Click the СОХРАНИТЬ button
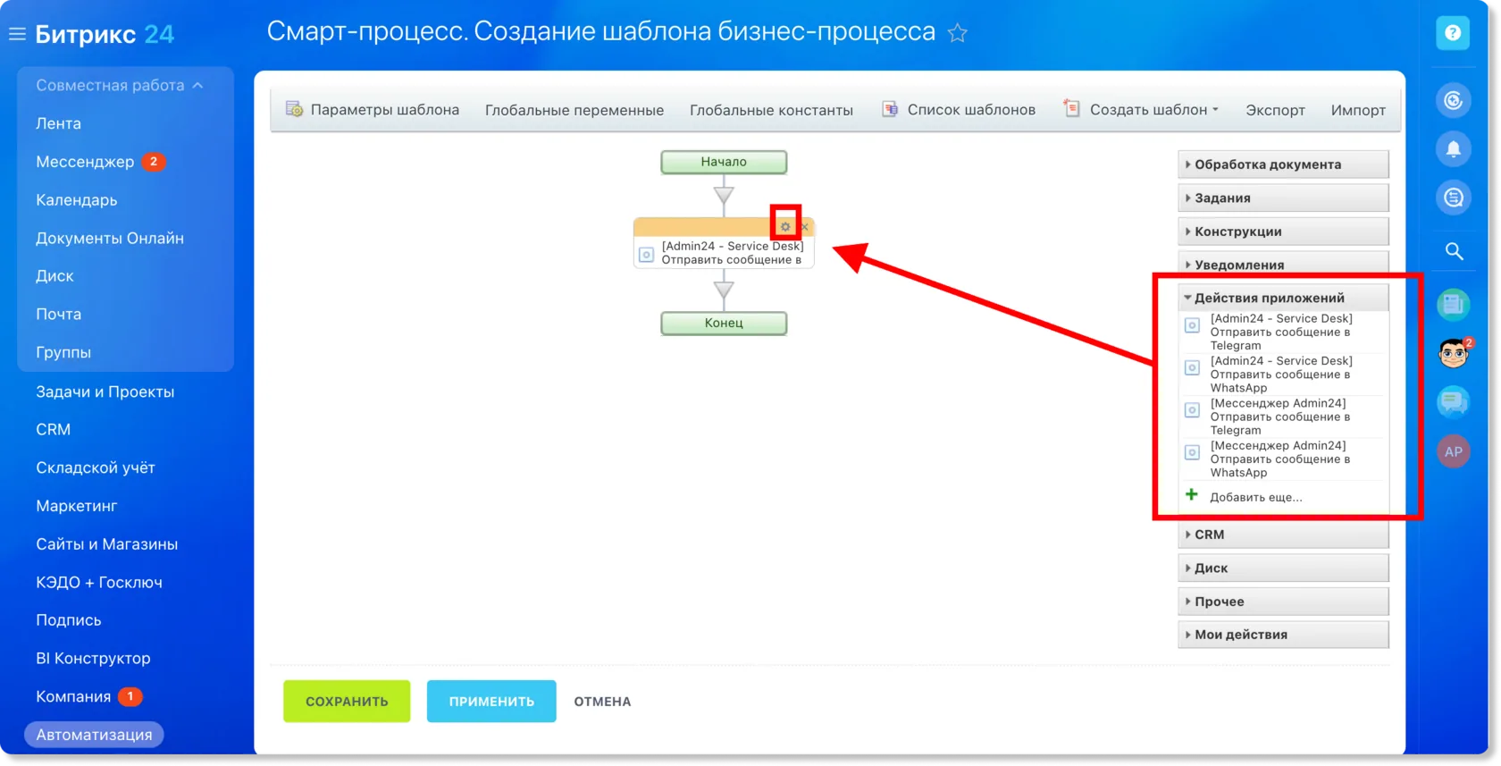 point(347,702)
